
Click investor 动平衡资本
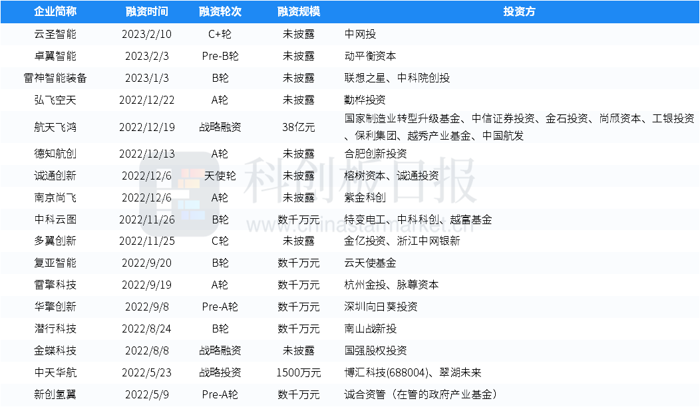point(371,56)
